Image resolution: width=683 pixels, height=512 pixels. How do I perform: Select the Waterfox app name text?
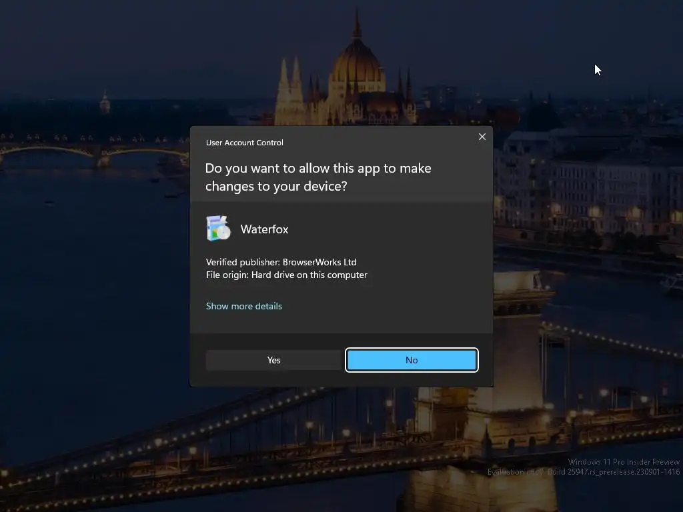tap(264, 229)
